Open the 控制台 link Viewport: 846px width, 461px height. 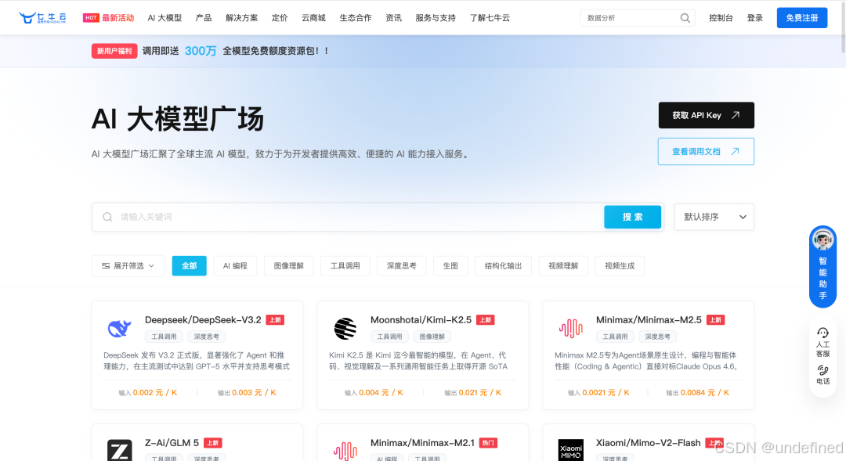721,18
